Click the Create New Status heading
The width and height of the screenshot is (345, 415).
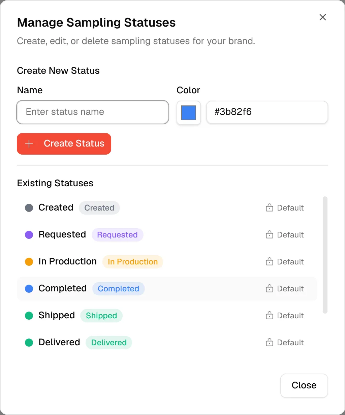[x=58, y=71]
